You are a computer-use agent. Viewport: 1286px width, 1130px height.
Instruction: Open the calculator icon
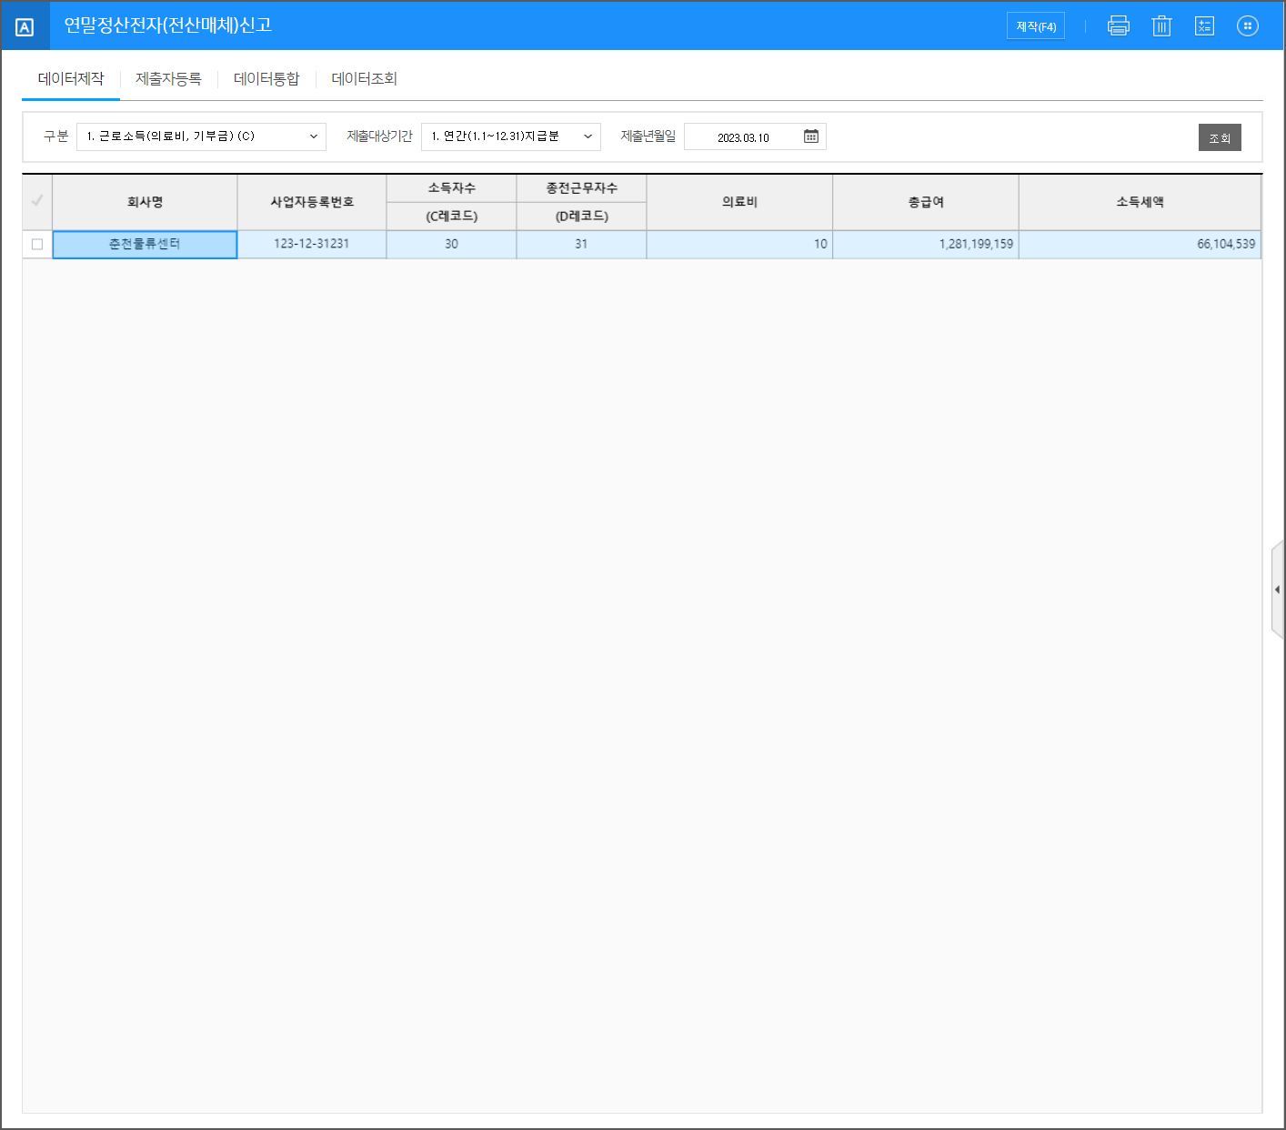pyautogui.click(x=1204, y=26)
